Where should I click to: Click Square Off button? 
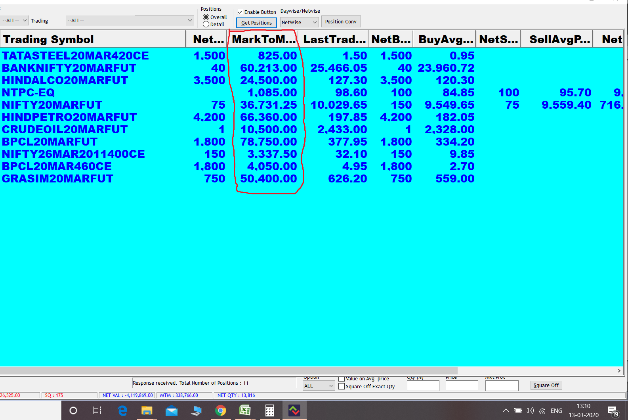click(546, 385)
